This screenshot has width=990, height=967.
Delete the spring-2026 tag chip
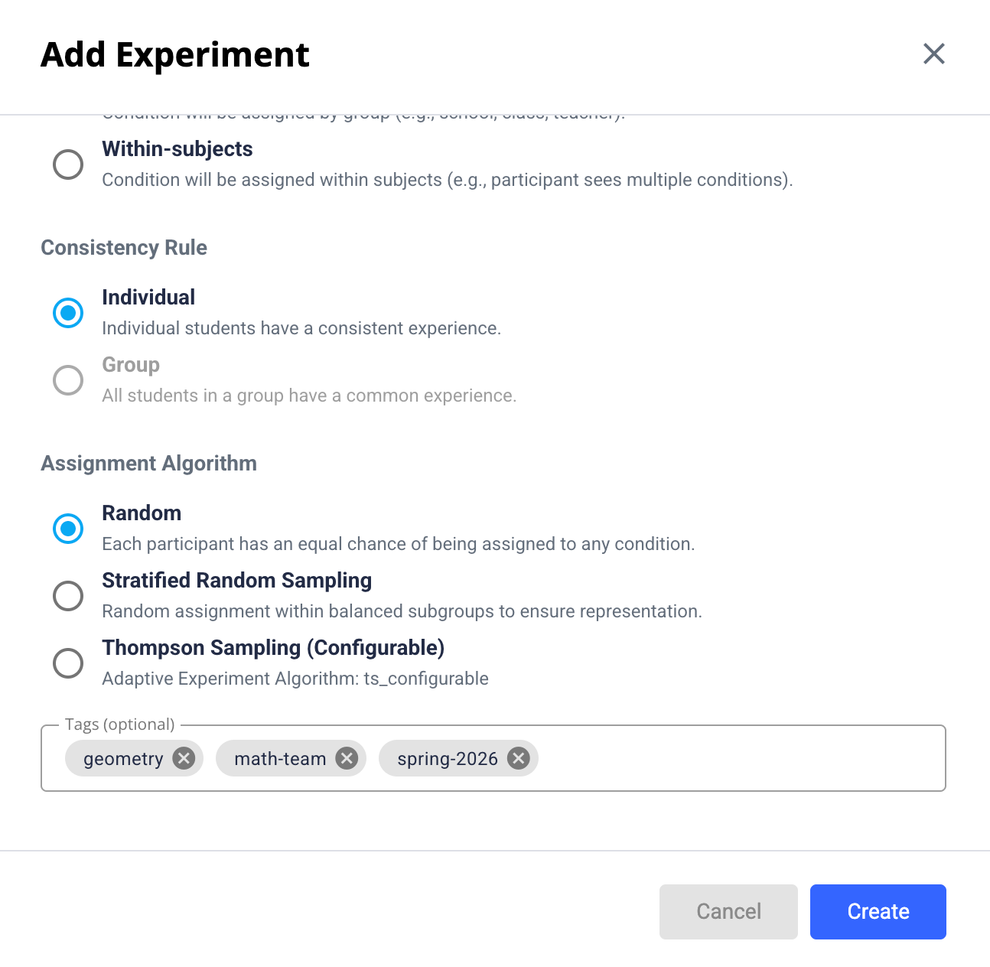pos(519,758)
